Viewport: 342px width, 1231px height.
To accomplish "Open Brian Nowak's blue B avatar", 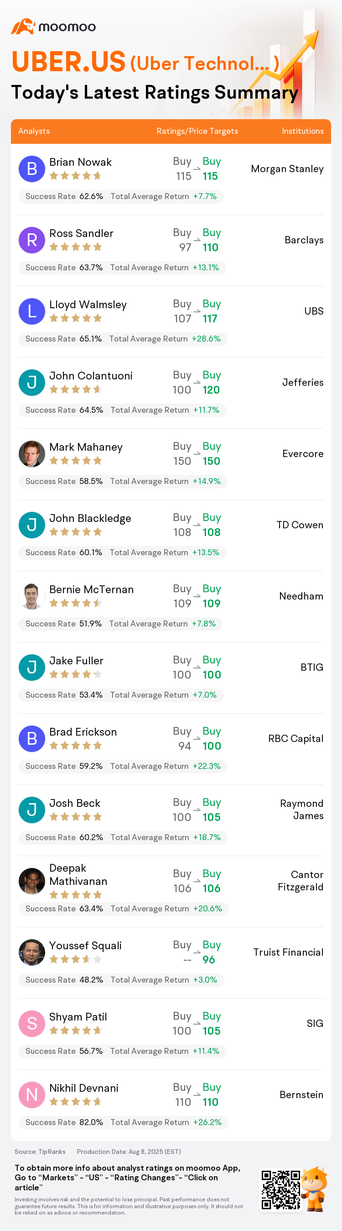I will 31,168.
